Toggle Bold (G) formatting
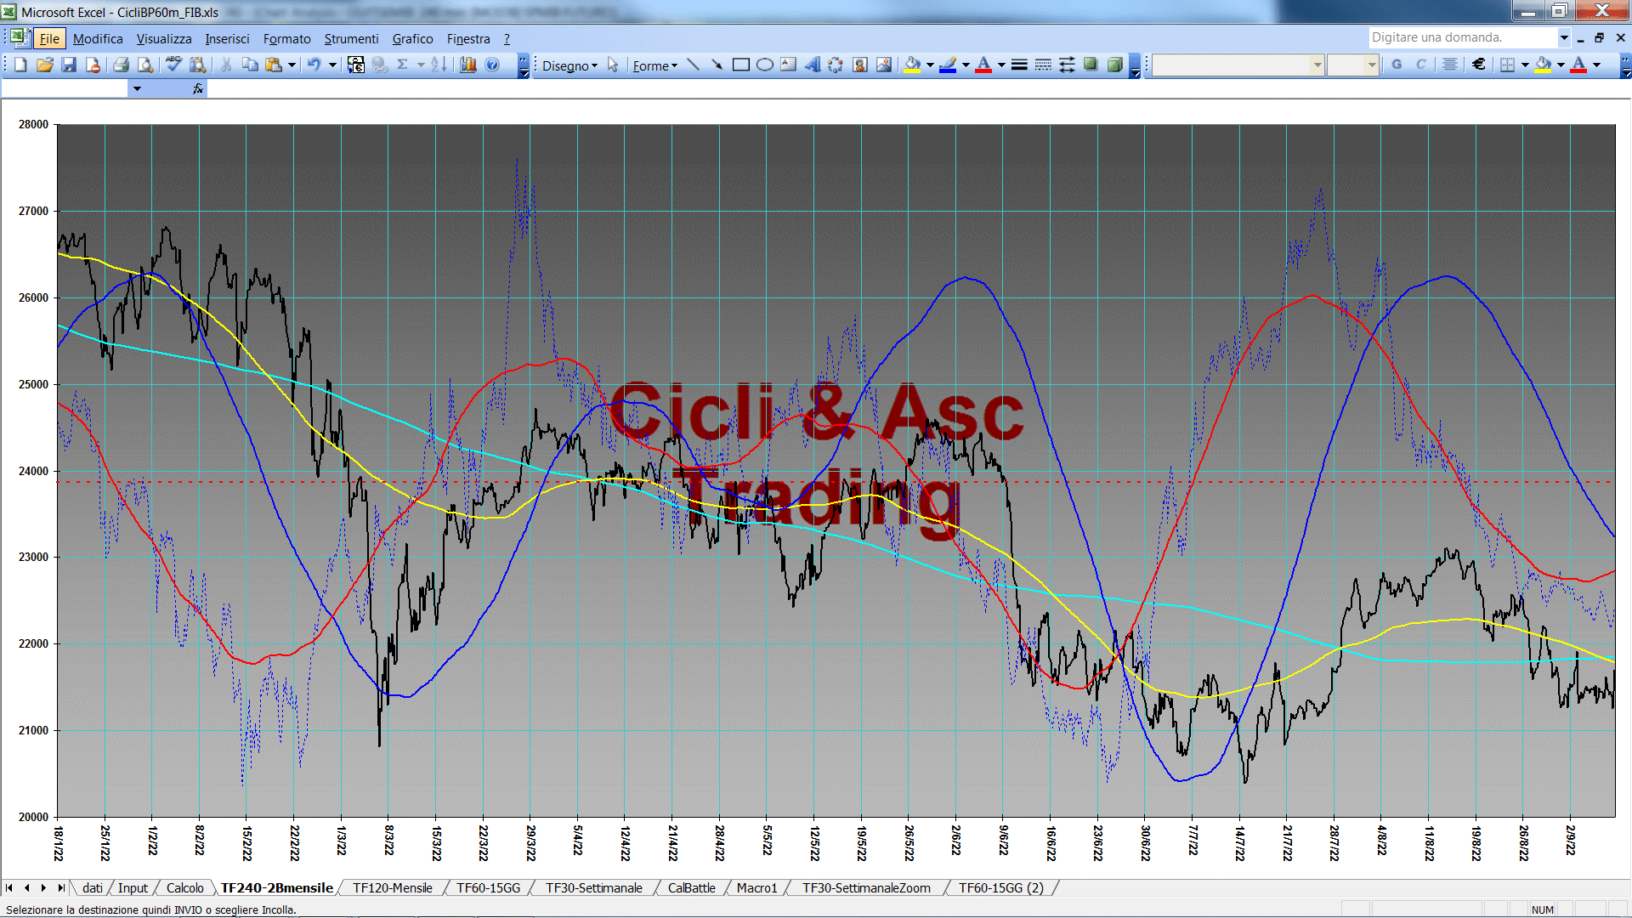Image resolution: width=1632 pixels, height=918 pixels. (1397, 65)
